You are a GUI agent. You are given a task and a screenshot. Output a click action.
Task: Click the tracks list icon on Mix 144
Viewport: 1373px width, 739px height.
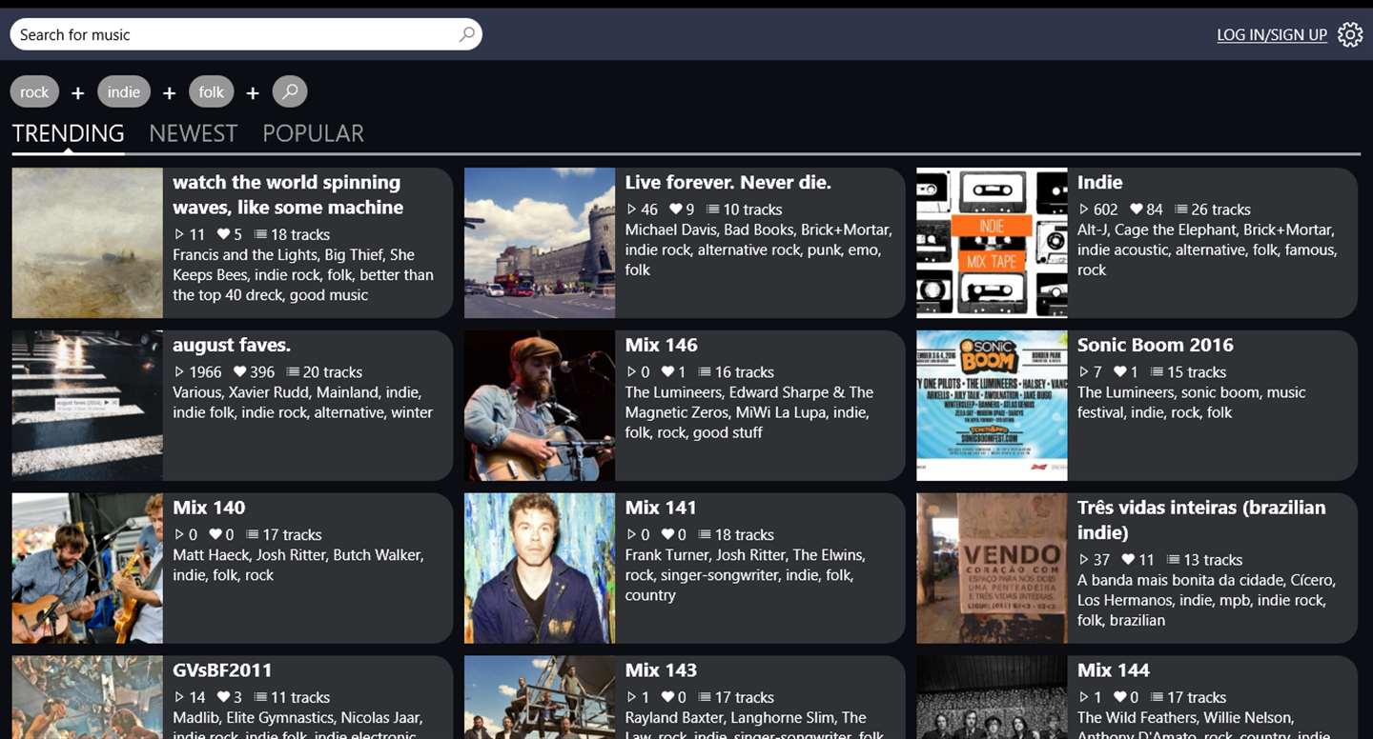point(1158,698)
